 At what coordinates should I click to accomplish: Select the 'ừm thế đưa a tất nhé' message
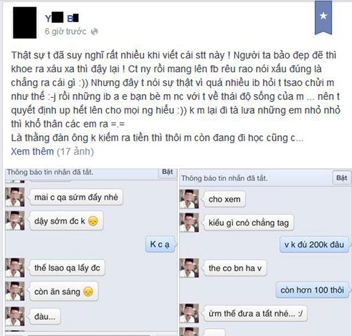point(256,314)
